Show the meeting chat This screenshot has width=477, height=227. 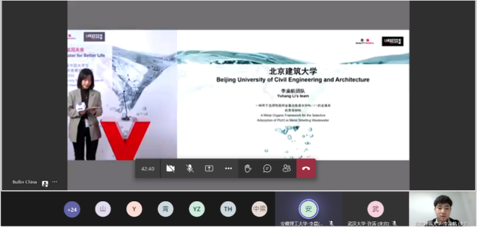(267, 169)
